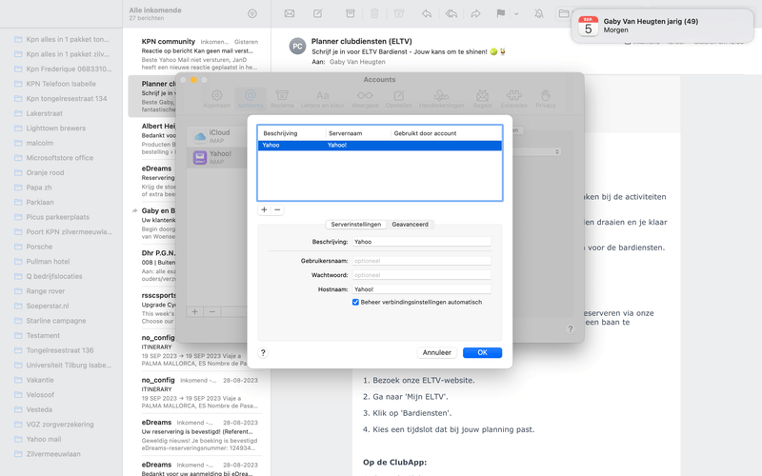Click the compose new message icon
762x476 pixels.
click(318, 13)
